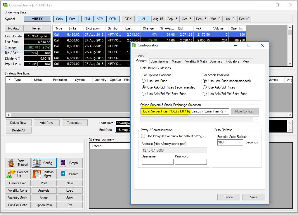This screenshot has width=298, height=215.
Task: Click the Exit button
Action: point(70,205)
